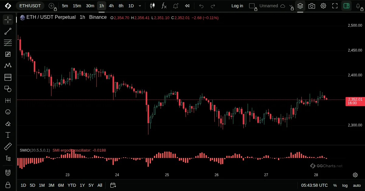Set the range to 1Y
365x191 pixels.
click(x=82, y=185)
